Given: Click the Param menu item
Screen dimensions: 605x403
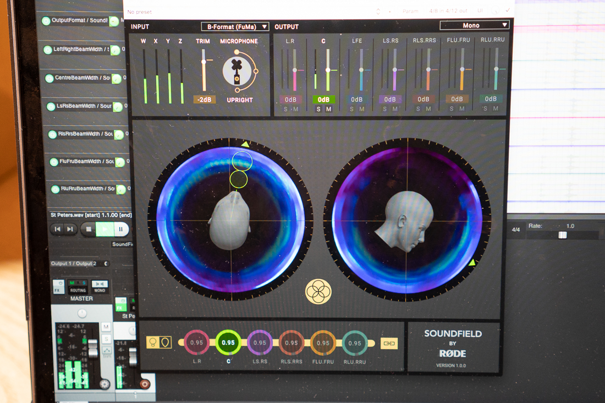Looking at the screenshot, I should point(410,11).
